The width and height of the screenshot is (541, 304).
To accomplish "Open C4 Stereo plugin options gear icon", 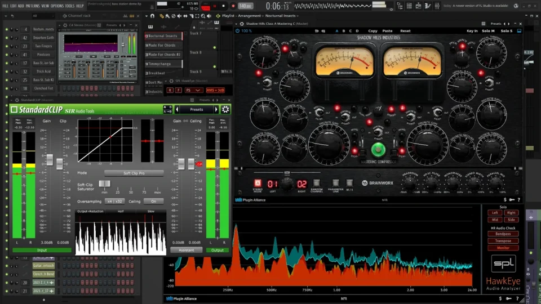I will coord(65,25).
